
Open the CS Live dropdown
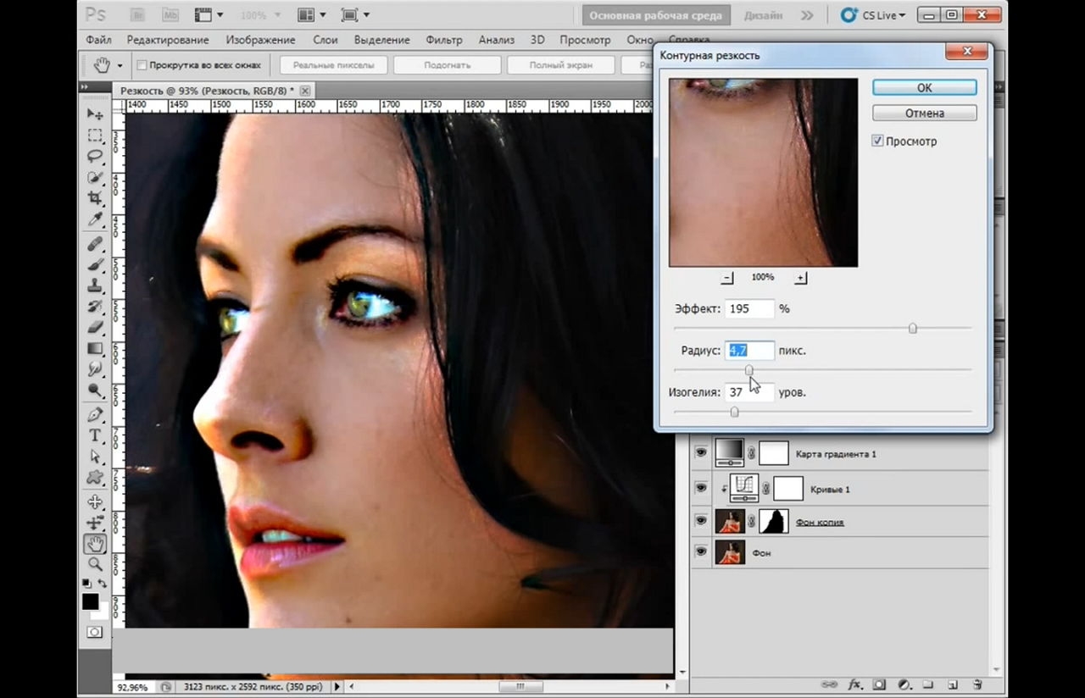[x=871, y=15]
